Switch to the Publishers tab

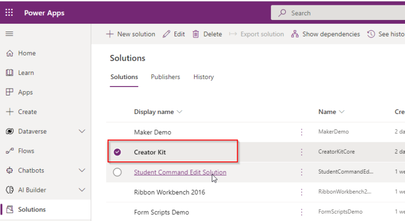165,77
